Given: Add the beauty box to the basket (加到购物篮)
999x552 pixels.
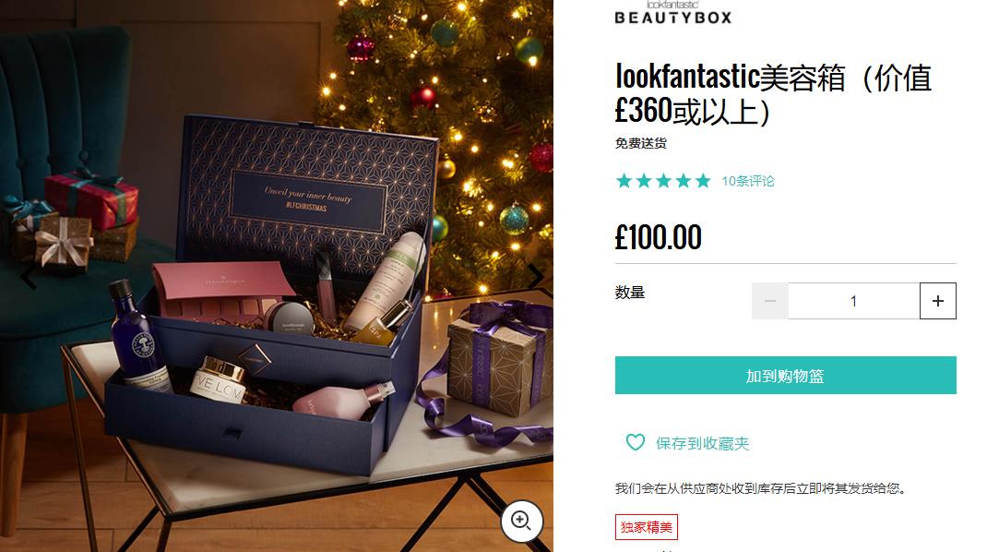Looking at the screenshot, I should (x=786, y=376).
